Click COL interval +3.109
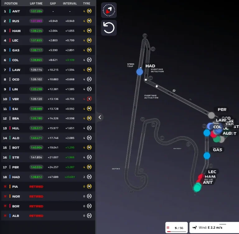This screenshot has width=239, height=234. coord(70,60)
